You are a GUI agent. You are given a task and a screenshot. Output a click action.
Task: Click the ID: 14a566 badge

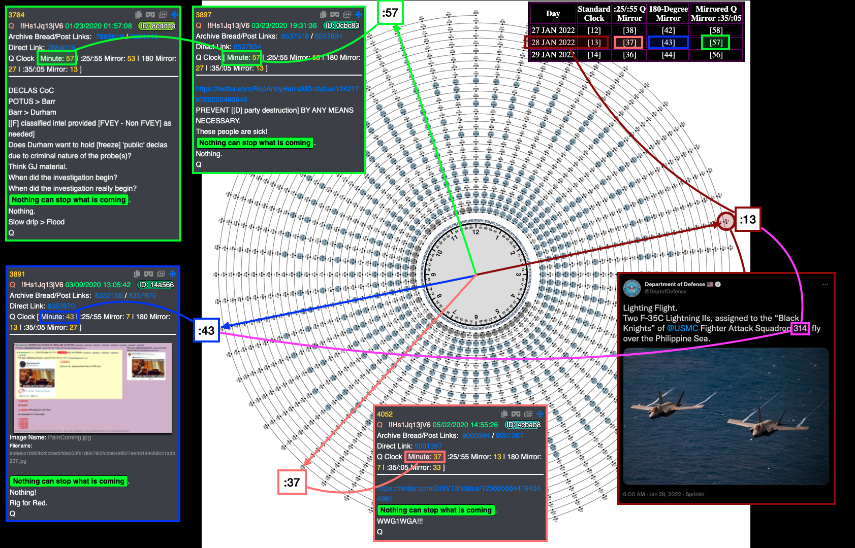click(156, 285)
